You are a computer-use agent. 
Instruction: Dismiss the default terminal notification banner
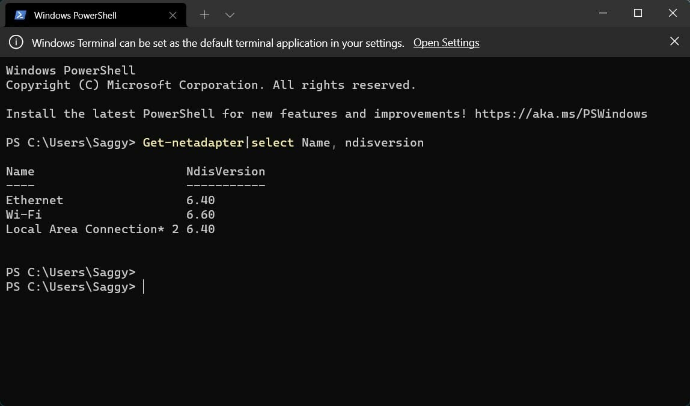pos(674,41)
